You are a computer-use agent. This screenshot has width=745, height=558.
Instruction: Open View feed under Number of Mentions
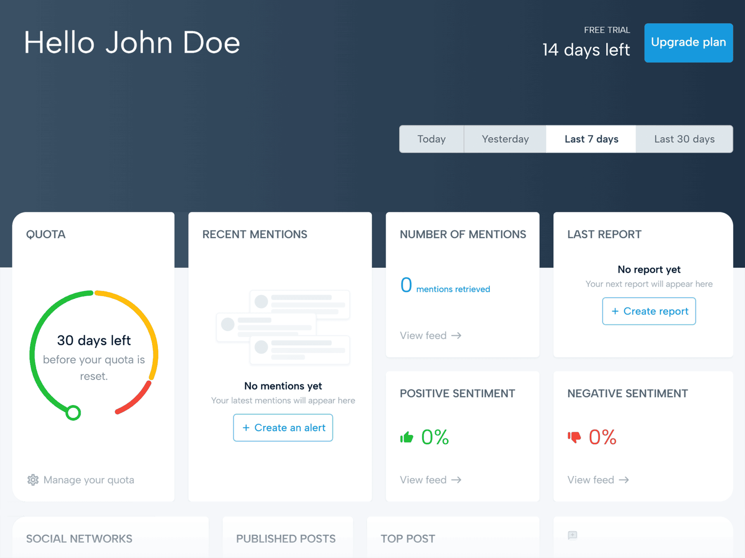(x=423, y=336)
